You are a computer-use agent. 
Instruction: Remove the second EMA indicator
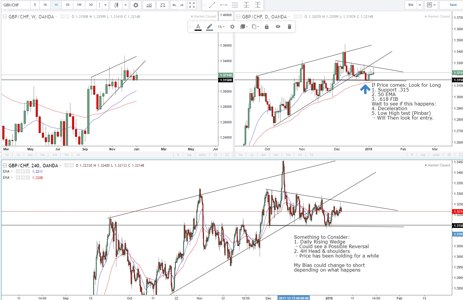(x=28, y=178)
